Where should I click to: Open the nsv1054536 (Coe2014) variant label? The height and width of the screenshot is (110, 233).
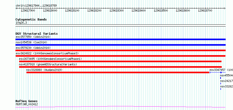[x=31, y=42]
